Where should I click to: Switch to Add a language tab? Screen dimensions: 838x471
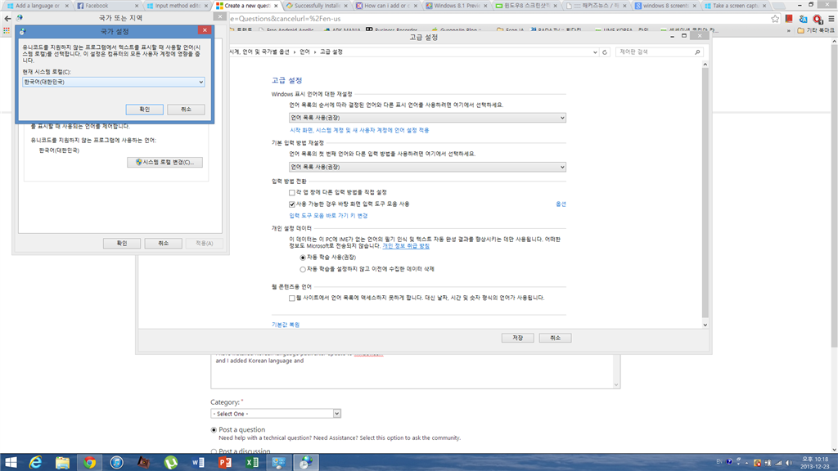[36, 6]
